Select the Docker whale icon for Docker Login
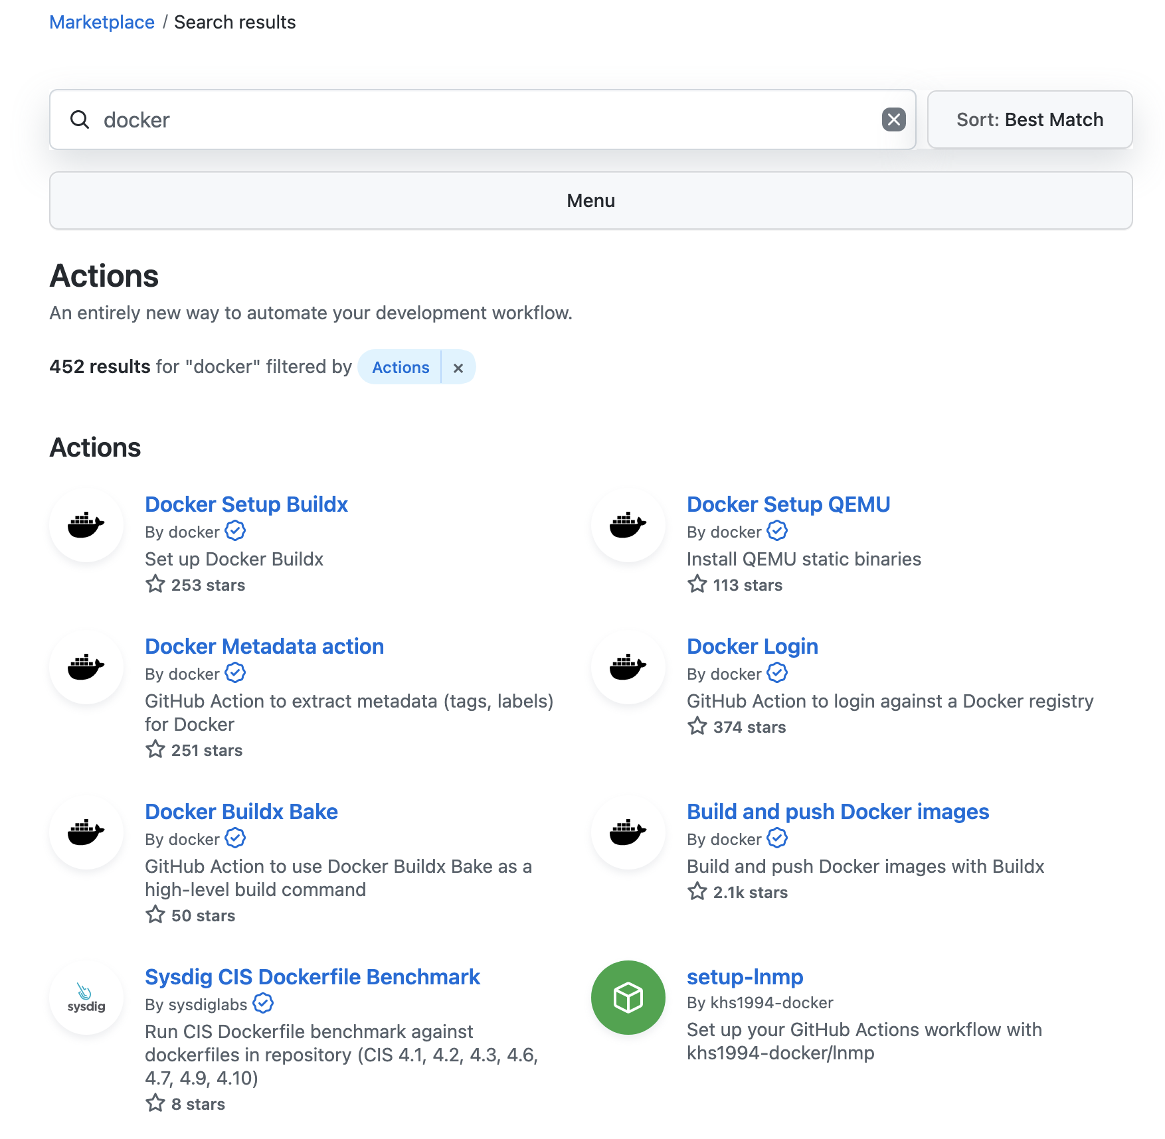 pyautogui.click(x=627, y=667)
